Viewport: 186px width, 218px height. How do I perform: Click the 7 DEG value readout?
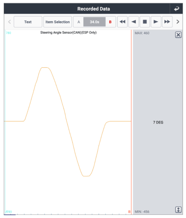pos(158,122)
